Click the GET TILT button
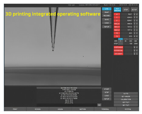Viewport: 142px width, 114px height. (126, 102)
